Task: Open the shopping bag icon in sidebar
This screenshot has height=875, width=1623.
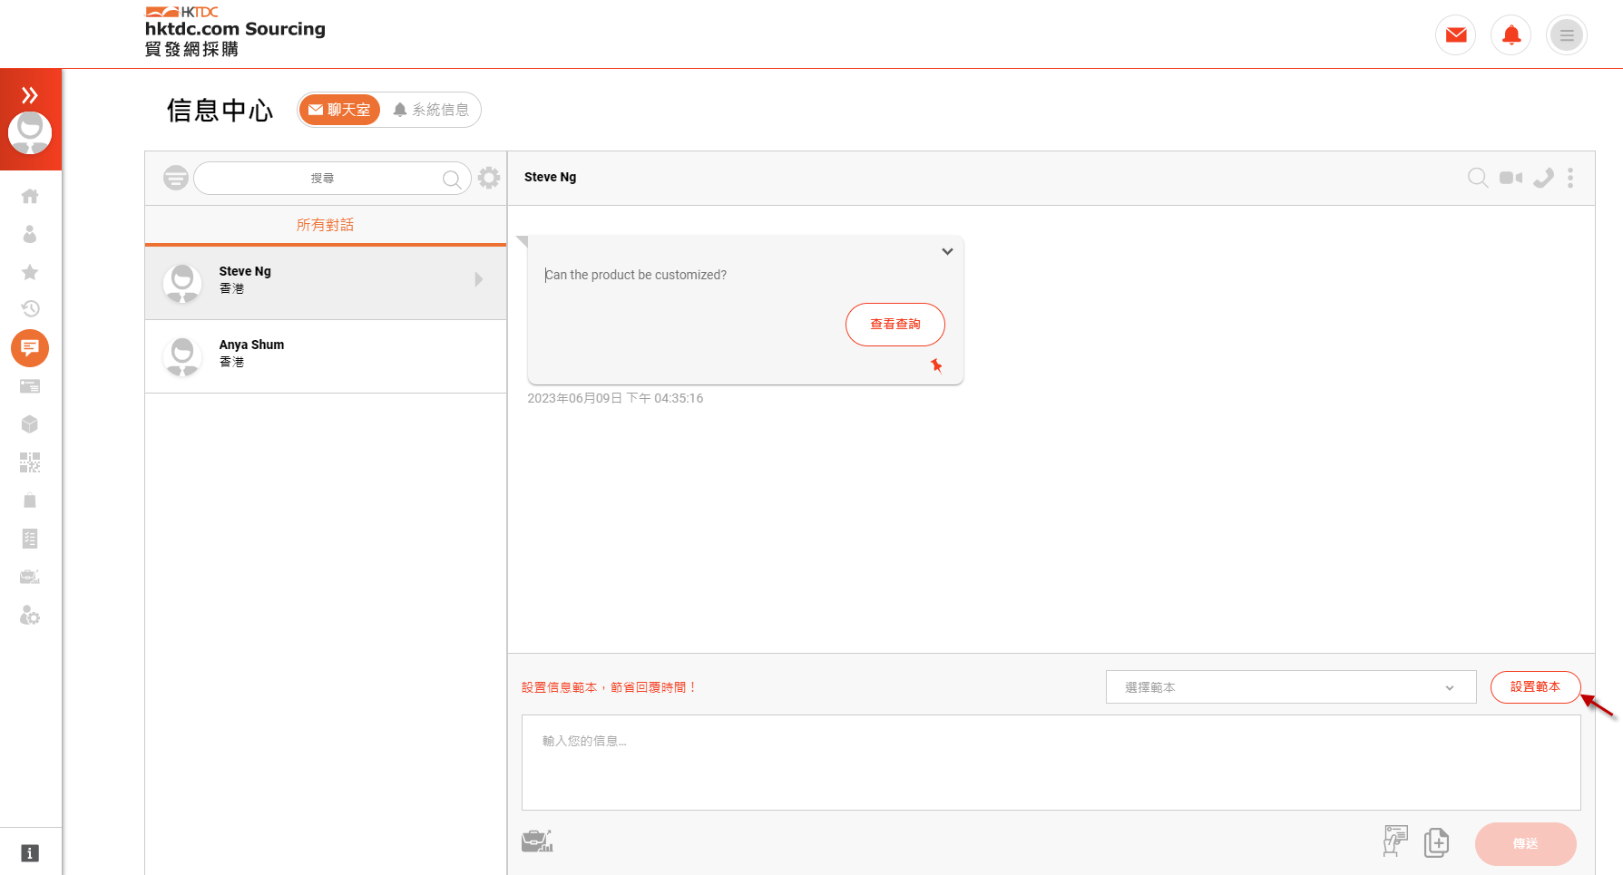Action: 30,501
